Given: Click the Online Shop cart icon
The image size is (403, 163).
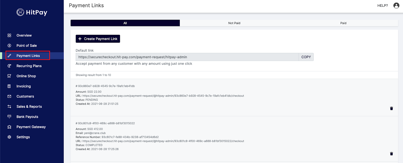Looking at the screenshot, I should tap(9, 76).
